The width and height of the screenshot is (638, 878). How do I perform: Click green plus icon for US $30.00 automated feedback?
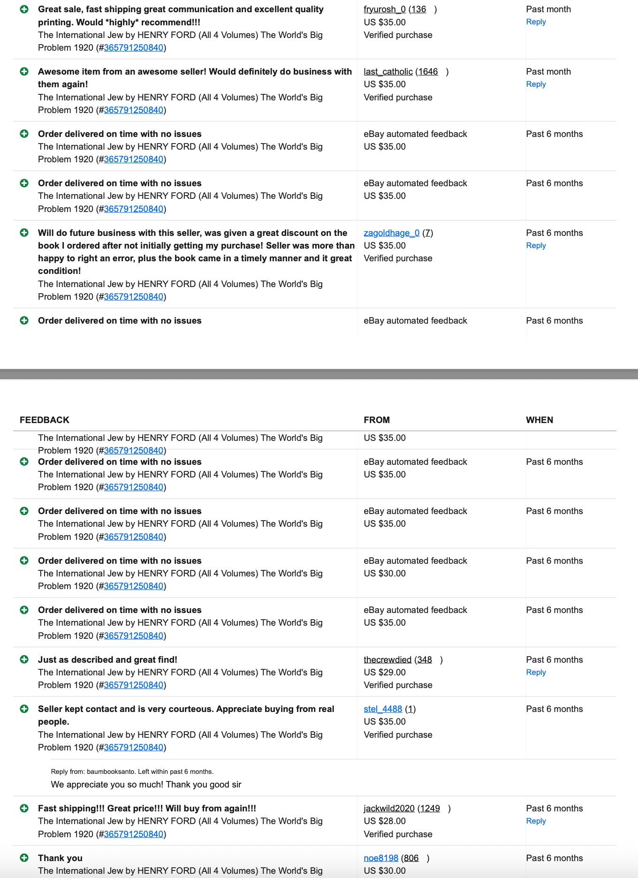pos(24,561)
